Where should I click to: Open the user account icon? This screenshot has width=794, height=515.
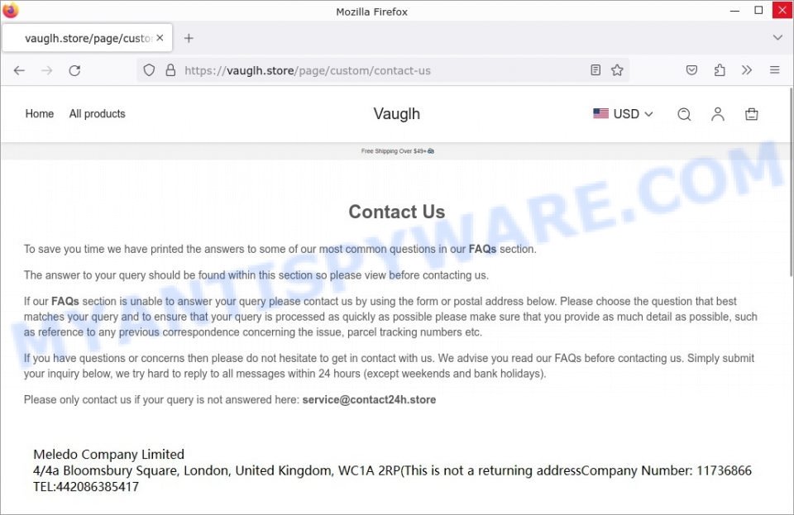click(718, 114)
